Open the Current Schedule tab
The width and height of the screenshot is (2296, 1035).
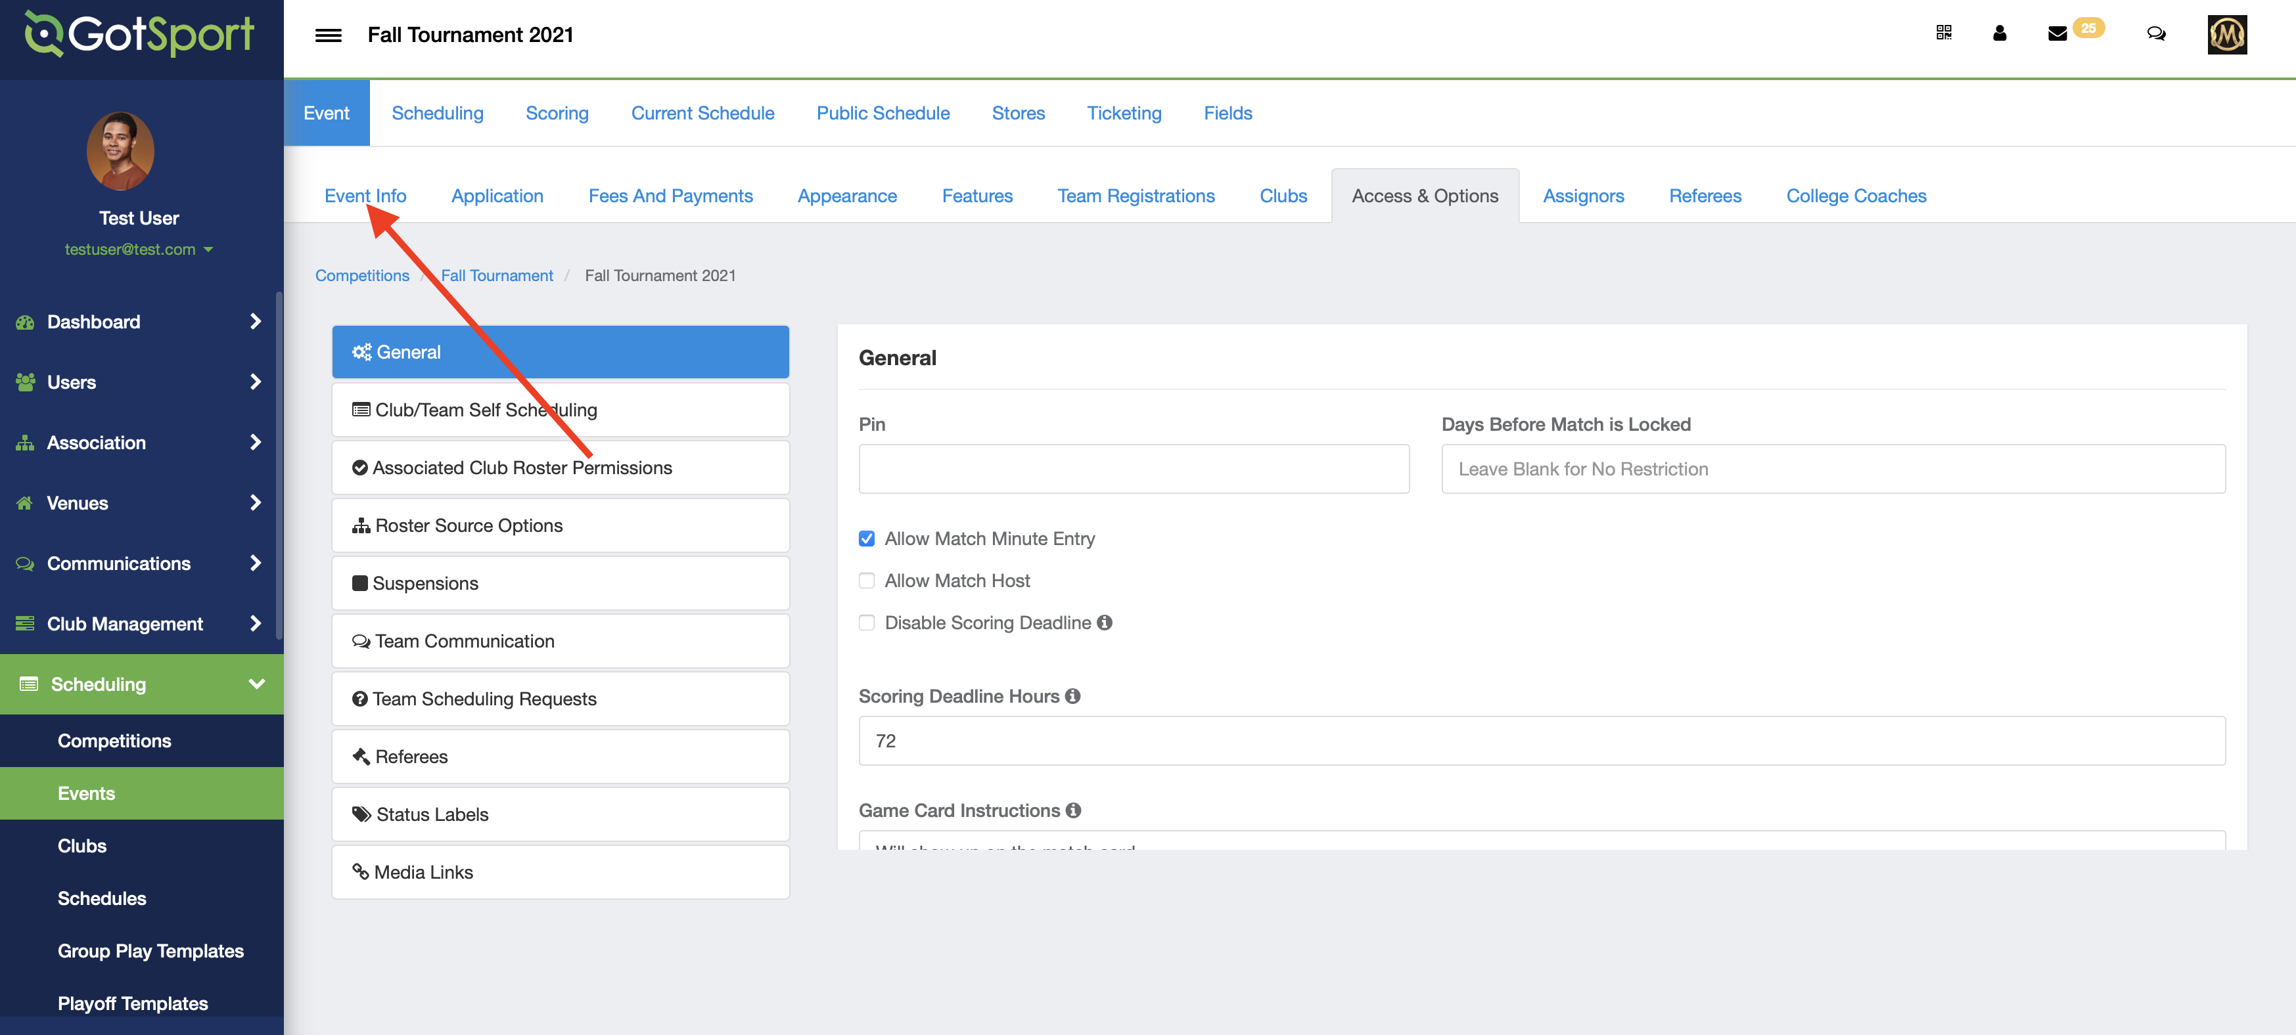[x=702, y=113]
